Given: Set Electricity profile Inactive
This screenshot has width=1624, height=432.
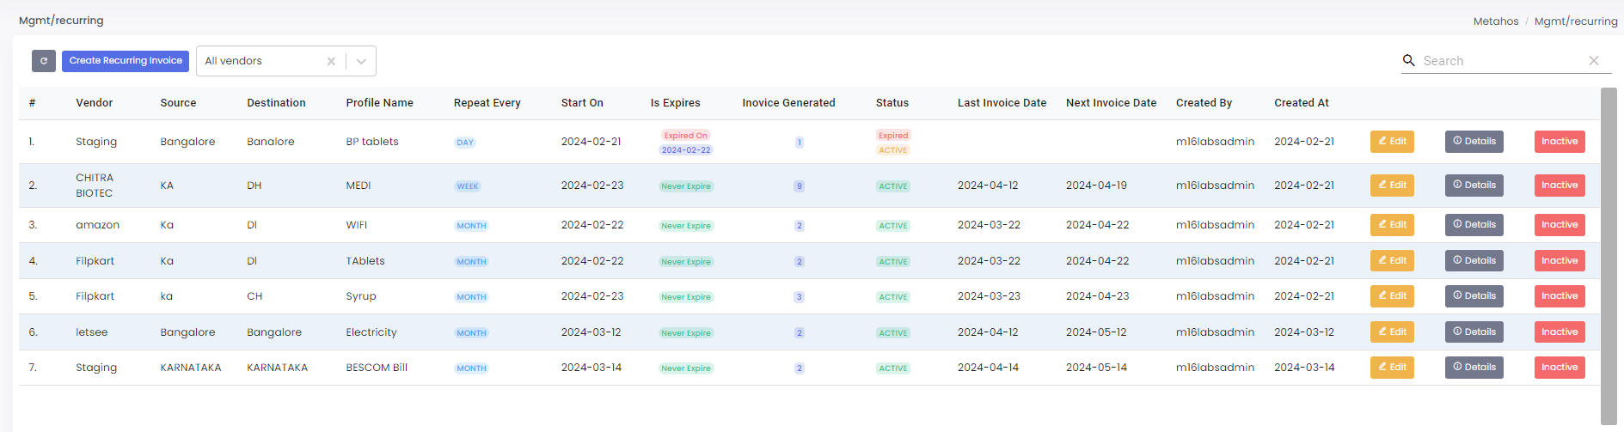Looking at the screenshot, I should (x=1560, y=332).
